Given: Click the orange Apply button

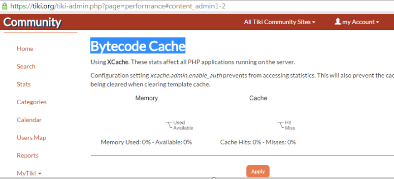Looking at the screenshot, I should pos(258,172).
